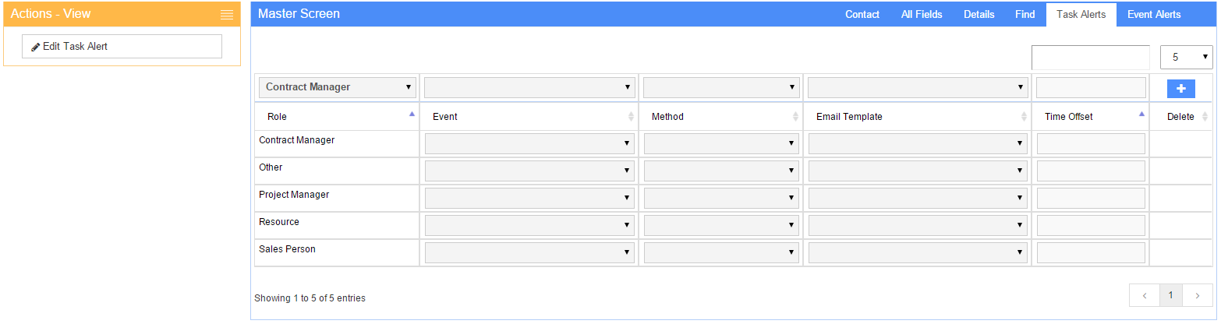Viewport: 1221px width, 324px height.
Task: Open Method dropdown for Project Manager row
Action: (721, 198)
